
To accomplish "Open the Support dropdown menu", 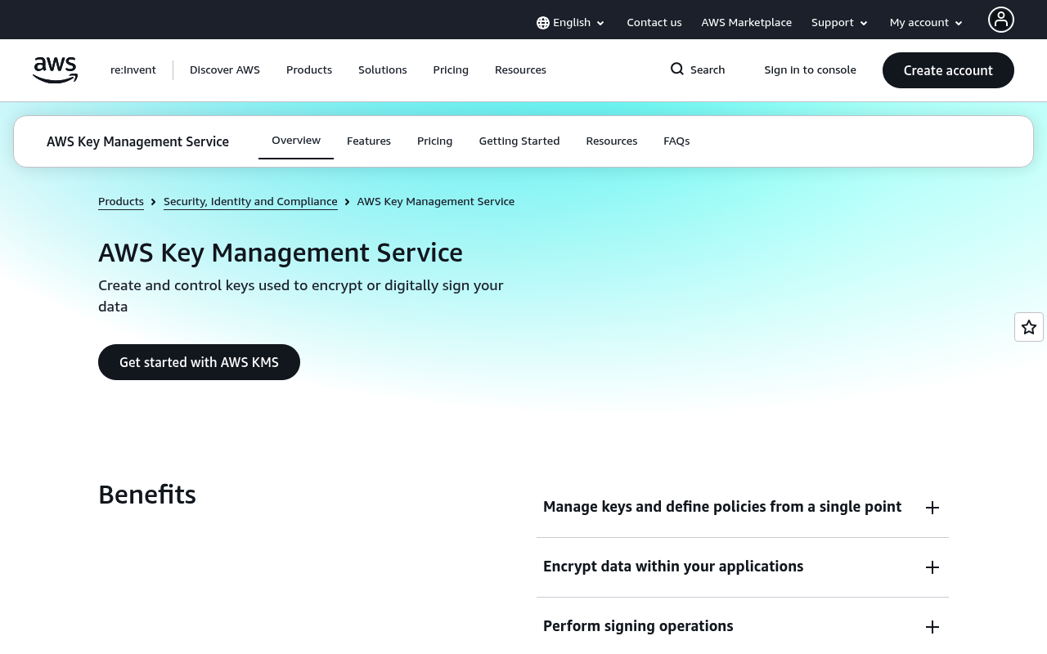I will coord(840,23).
